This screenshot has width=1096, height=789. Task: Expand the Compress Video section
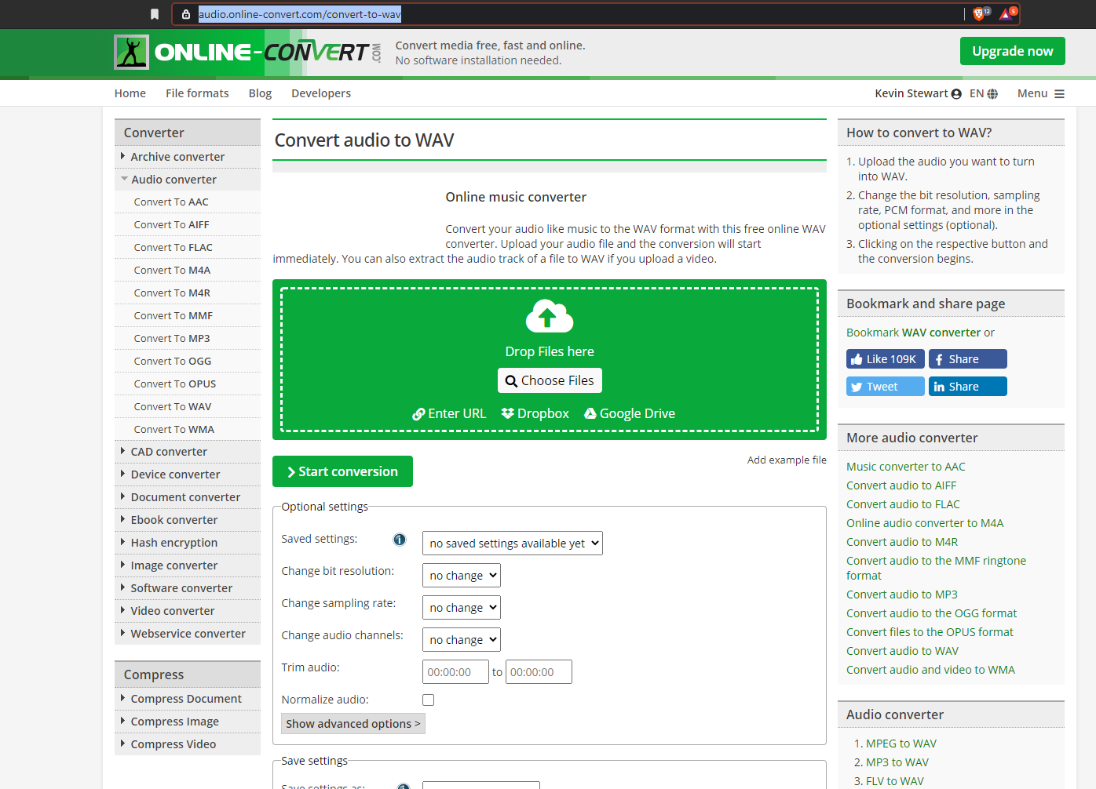click(188, 744)
